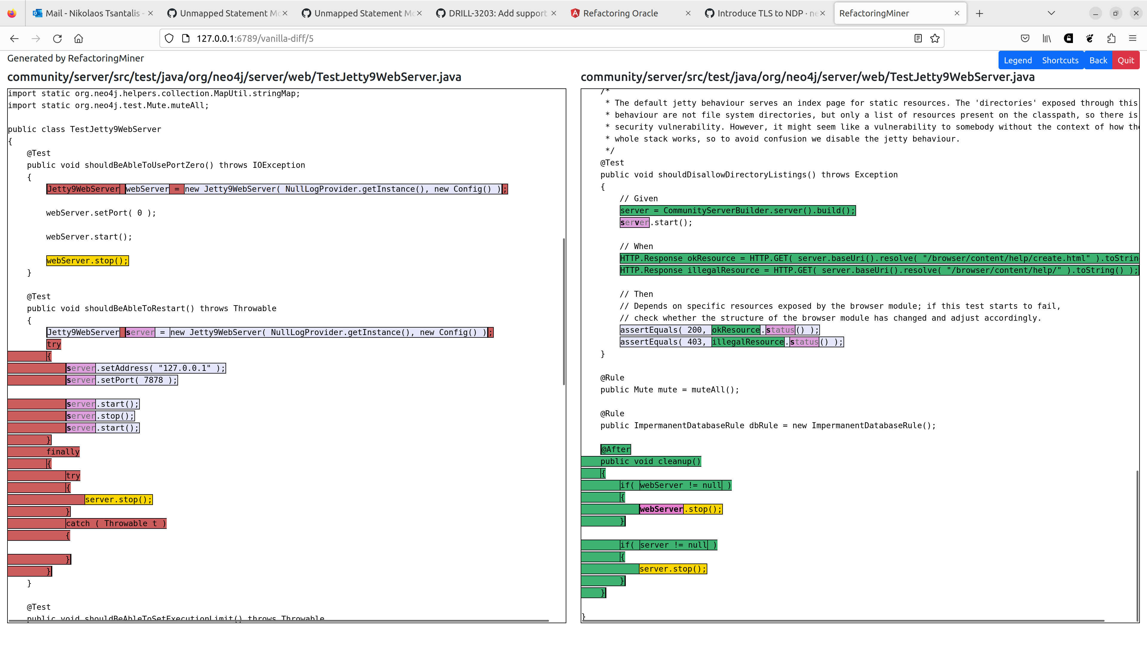Click the Firefox logo icon
This screenshot has height=645, width=1147.
[x=12, y=13]
